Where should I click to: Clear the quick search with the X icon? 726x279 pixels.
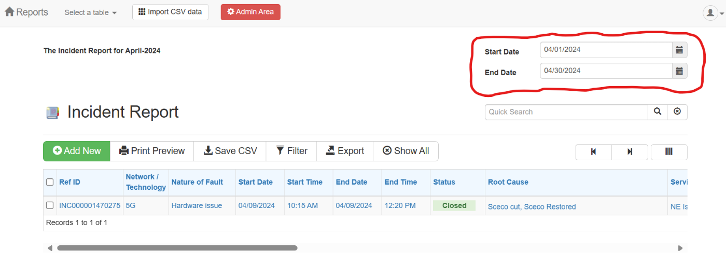pyautogui.click(x=677, y=112)
